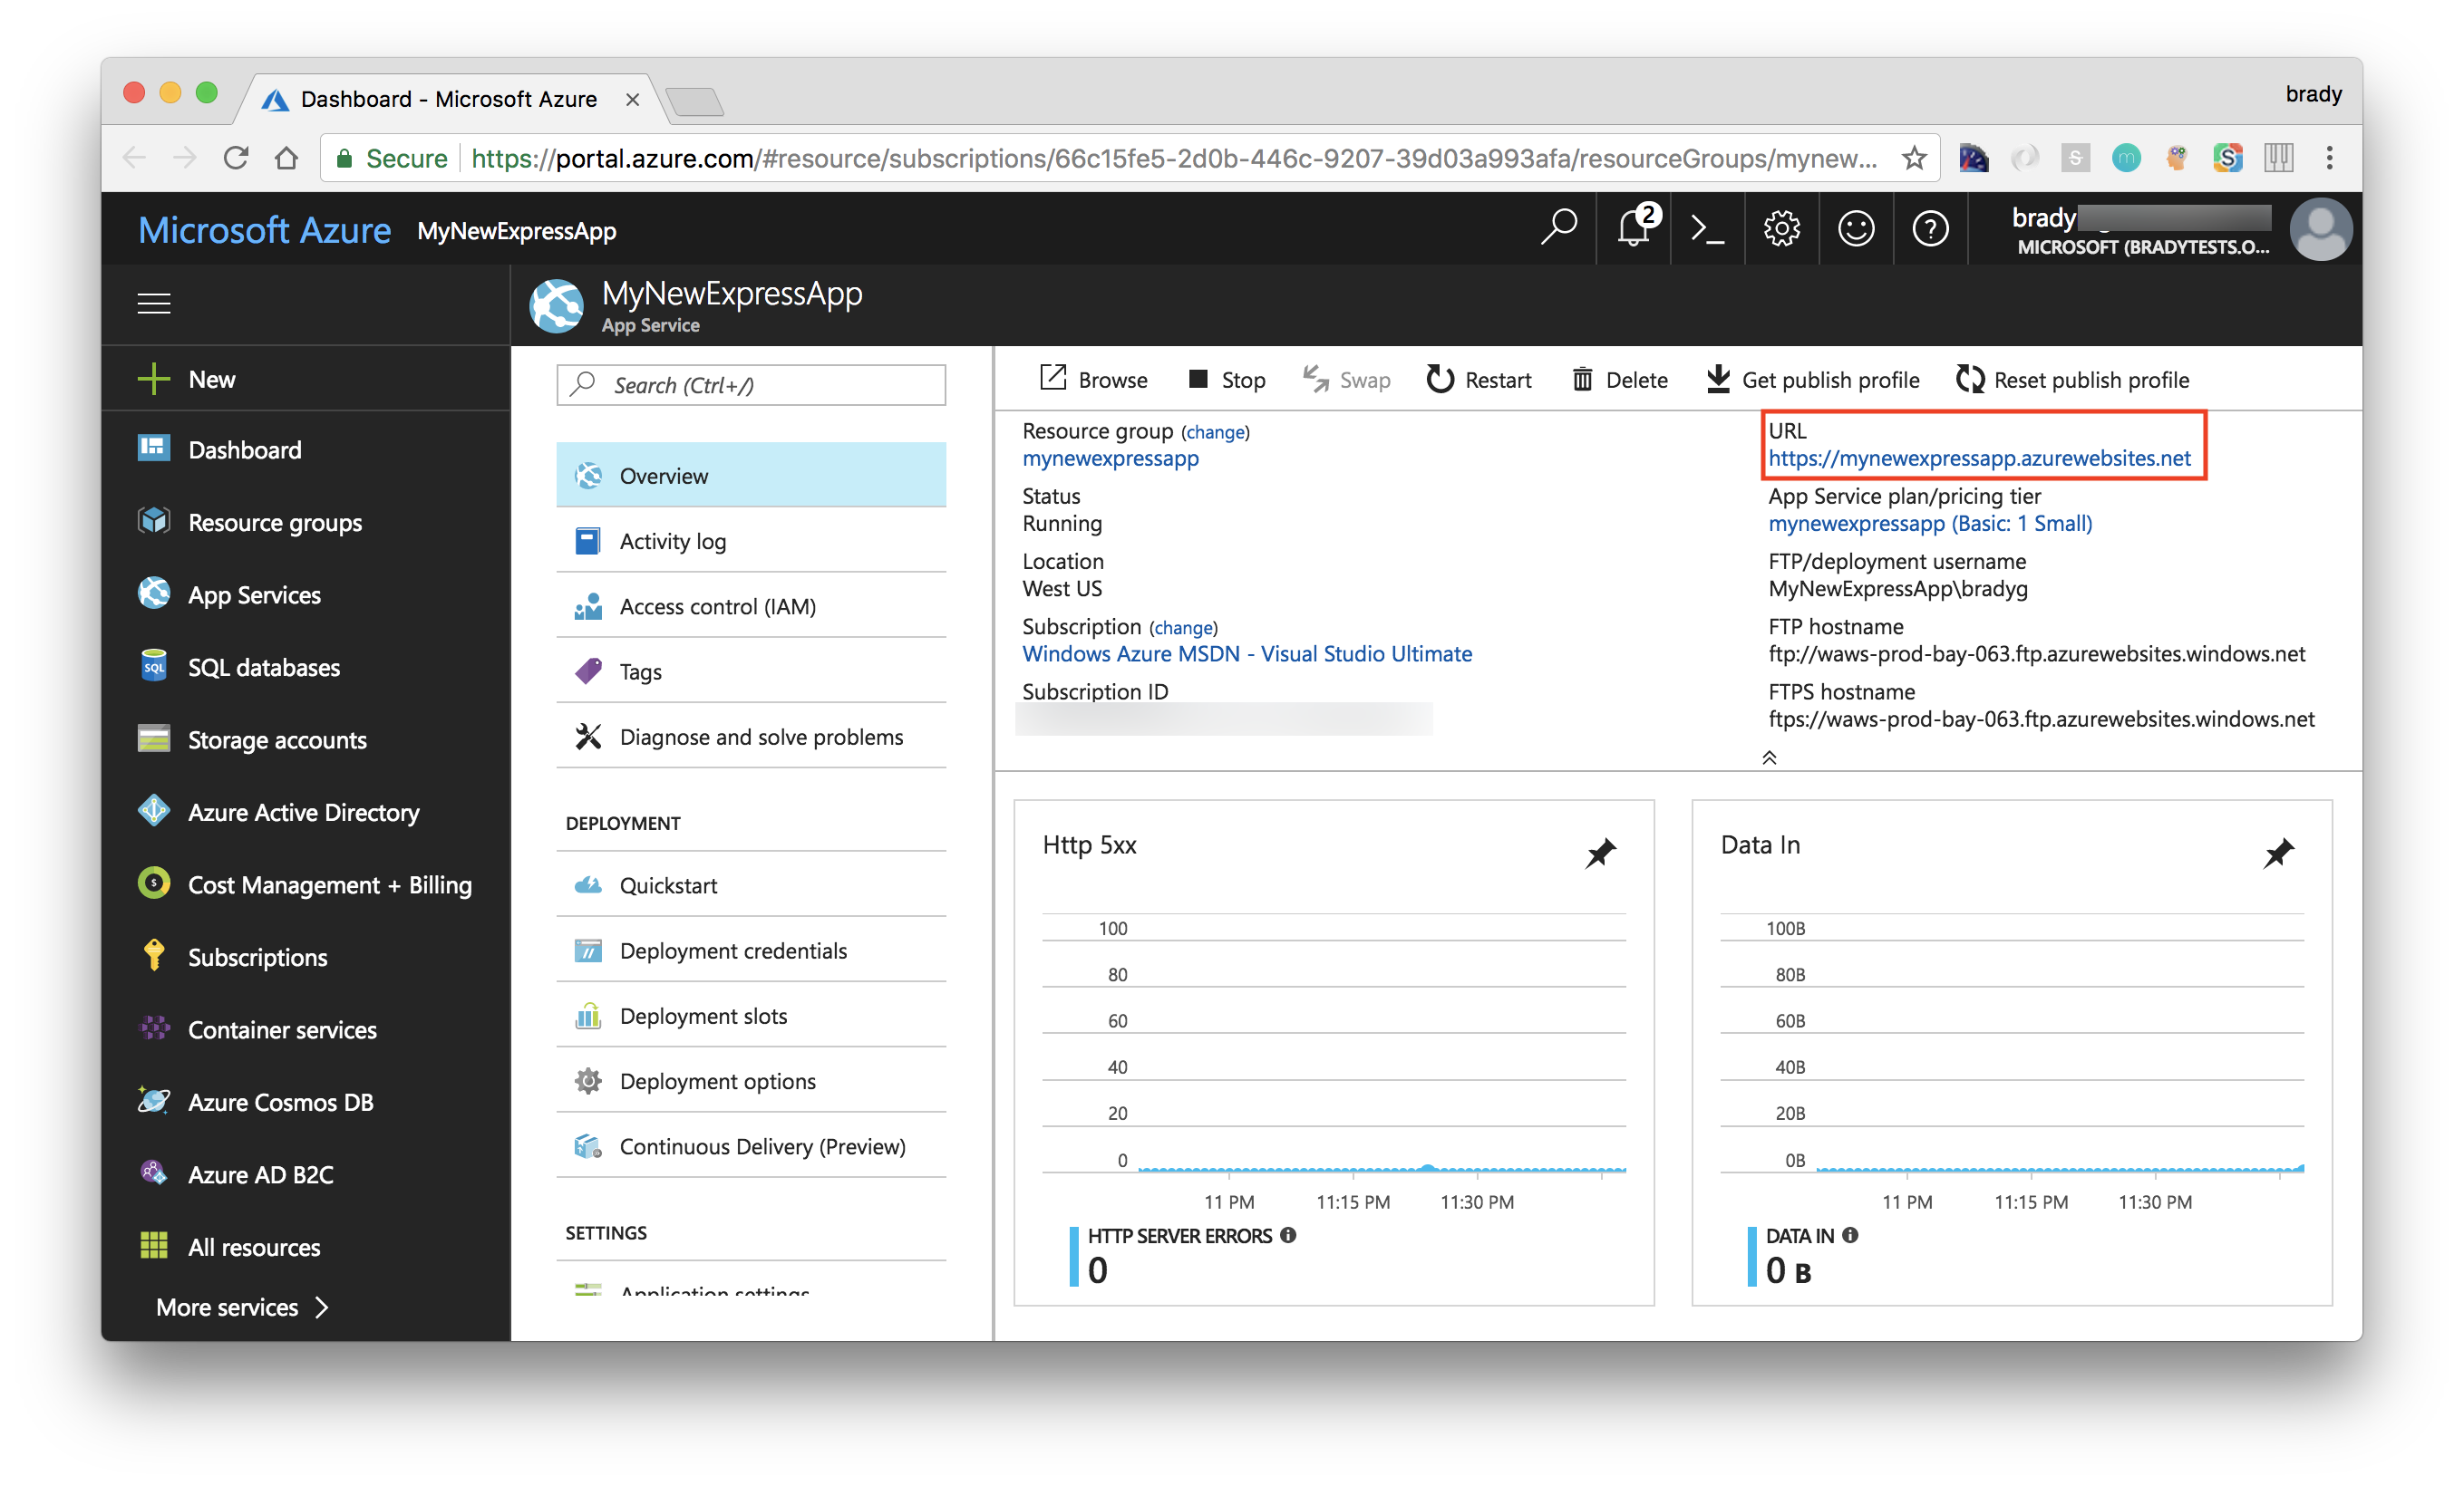Pin the Http 5xx chart
This screenshot has height=1486, width=2464.
pos(1600,853)
